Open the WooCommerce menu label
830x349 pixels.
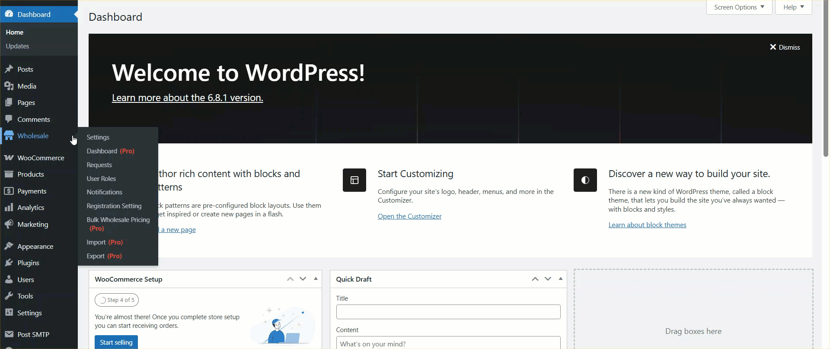tap(41, 158)
